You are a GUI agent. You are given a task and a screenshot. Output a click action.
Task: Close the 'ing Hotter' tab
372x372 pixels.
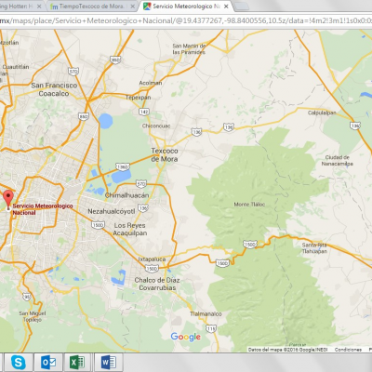point(39,7)
